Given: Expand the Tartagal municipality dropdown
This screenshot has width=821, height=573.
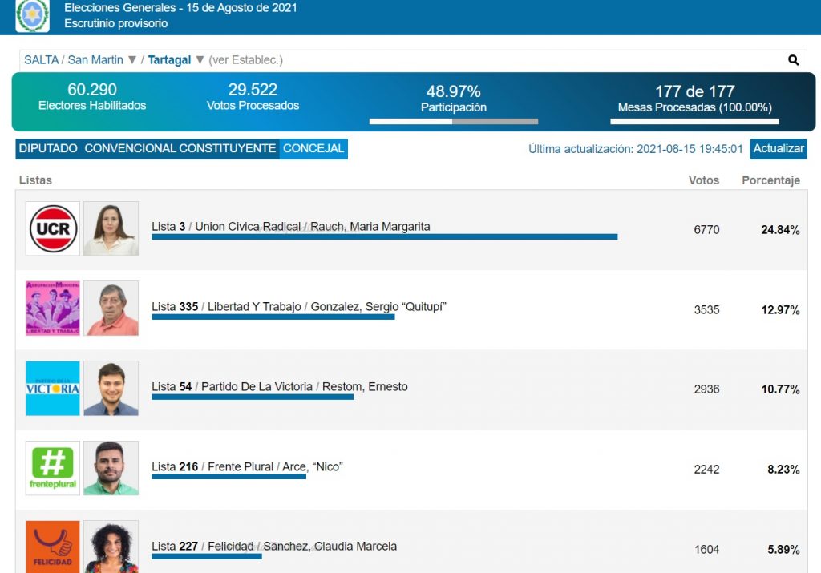Looking at the screenshot, I should pyautogui.click(x=200, y=60).
